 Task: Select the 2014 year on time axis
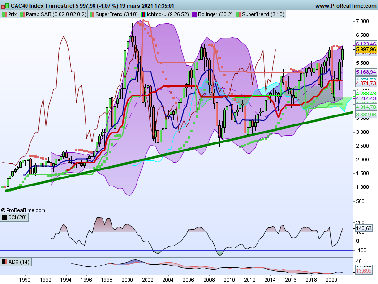pos(270,280)
